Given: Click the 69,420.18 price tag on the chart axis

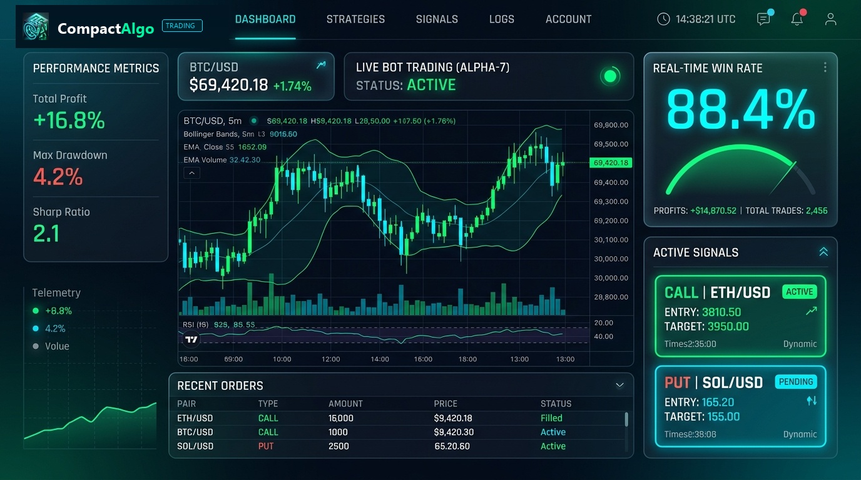Looking at the screenshot, I should pyautogui.click(x=611, y=162).
